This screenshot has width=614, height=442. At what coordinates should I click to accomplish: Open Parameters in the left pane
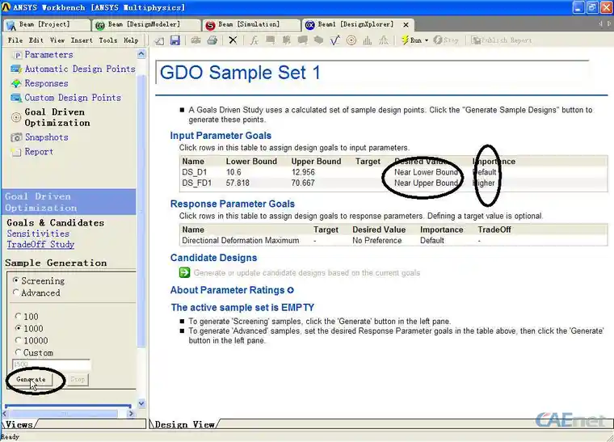[48, 54]
